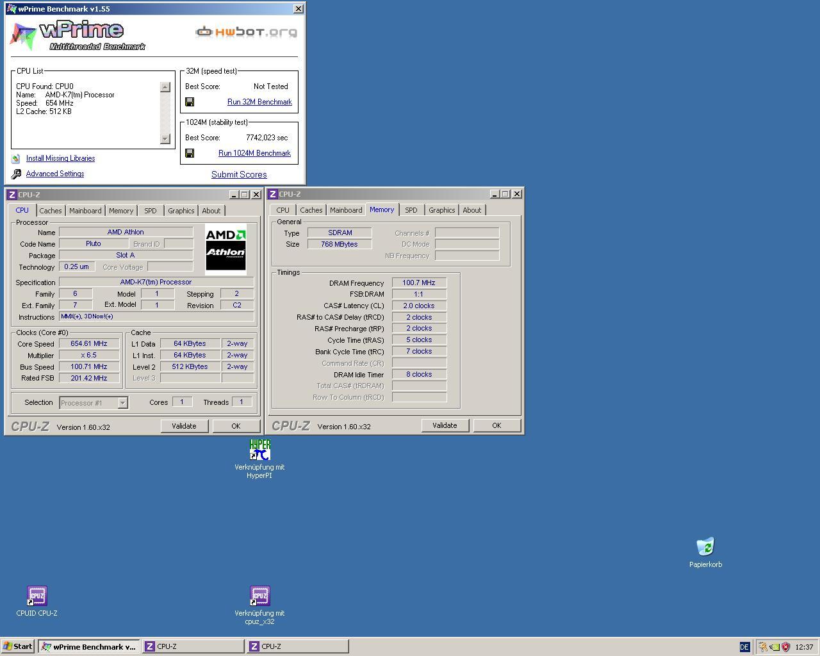Viewport: 820px width, 656px height.
Task: Click the DRAM Frequency value 100.7 MHz
Action: pyautogui.click(x=419, y=283)
